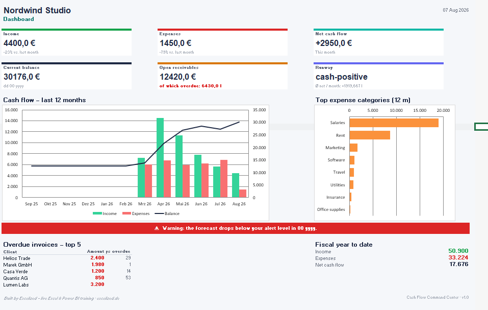Click the Aug 26 expenses bar

[x=243, y=194]
